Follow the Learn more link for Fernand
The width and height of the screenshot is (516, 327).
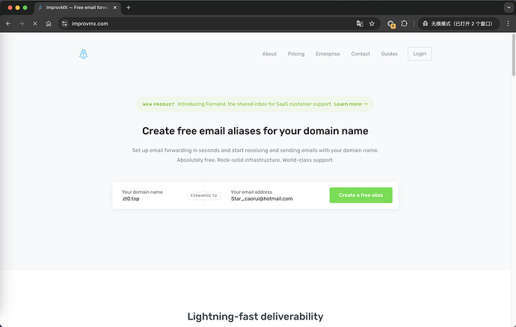point(350,104)
